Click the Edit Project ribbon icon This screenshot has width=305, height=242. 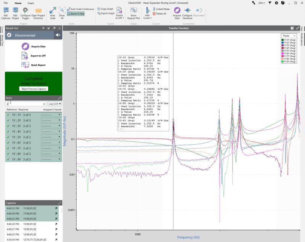coord(15,13)
